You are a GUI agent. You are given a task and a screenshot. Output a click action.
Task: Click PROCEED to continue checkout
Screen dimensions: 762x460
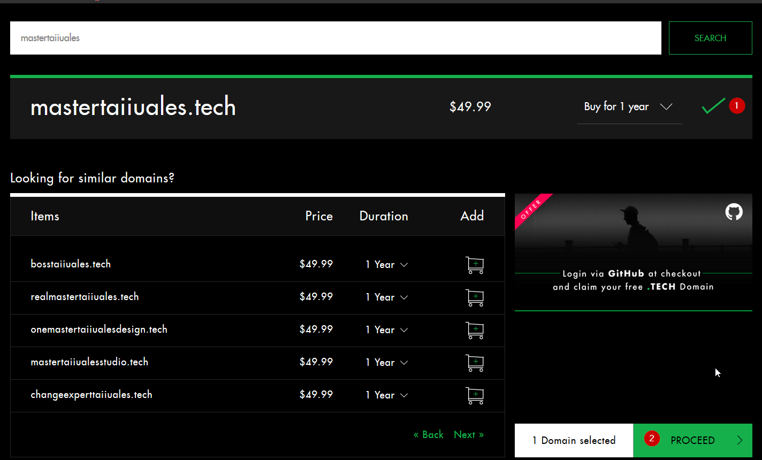[x=692, y=440]
